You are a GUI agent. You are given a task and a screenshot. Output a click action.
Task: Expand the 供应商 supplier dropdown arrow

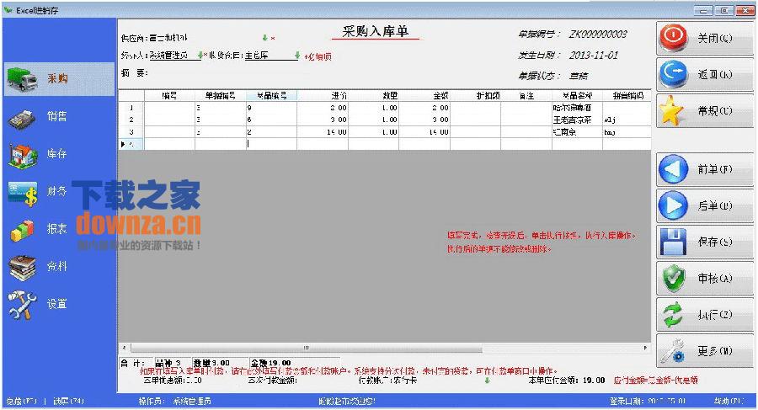click(265, 37)
